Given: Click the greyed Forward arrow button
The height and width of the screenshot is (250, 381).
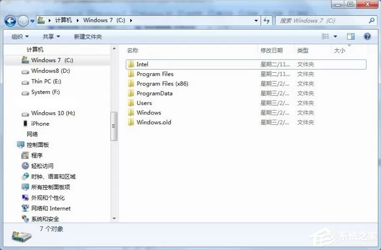Looking at the screenshot, I should pos(23,21).
